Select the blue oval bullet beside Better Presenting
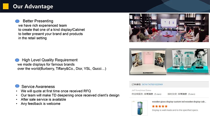This screenshot has width=210, height=118. [17, 21]
